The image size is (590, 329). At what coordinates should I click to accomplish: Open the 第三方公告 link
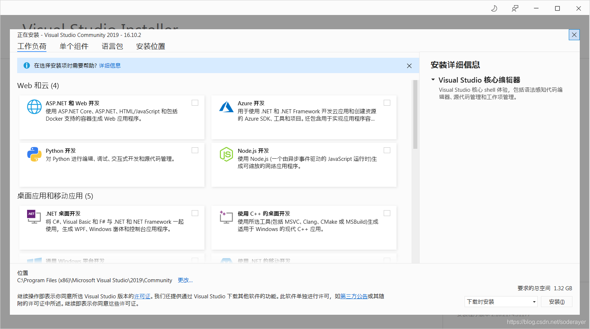point(354,296)
